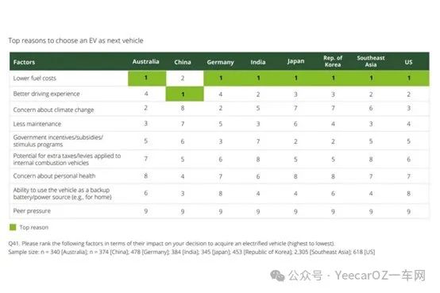Click the US column header

pos(408,62)
